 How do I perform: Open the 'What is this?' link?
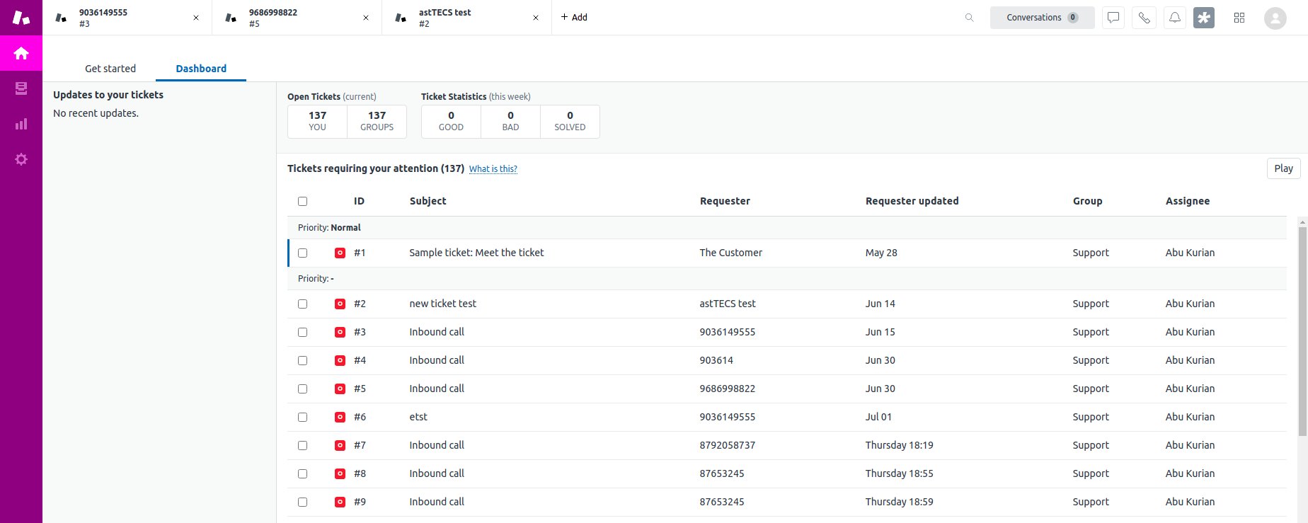493,169
